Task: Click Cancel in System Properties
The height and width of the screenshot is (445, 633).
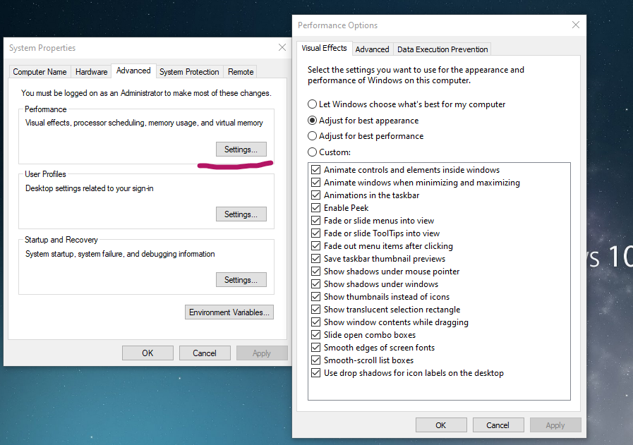Action: (x=205, y=353)
